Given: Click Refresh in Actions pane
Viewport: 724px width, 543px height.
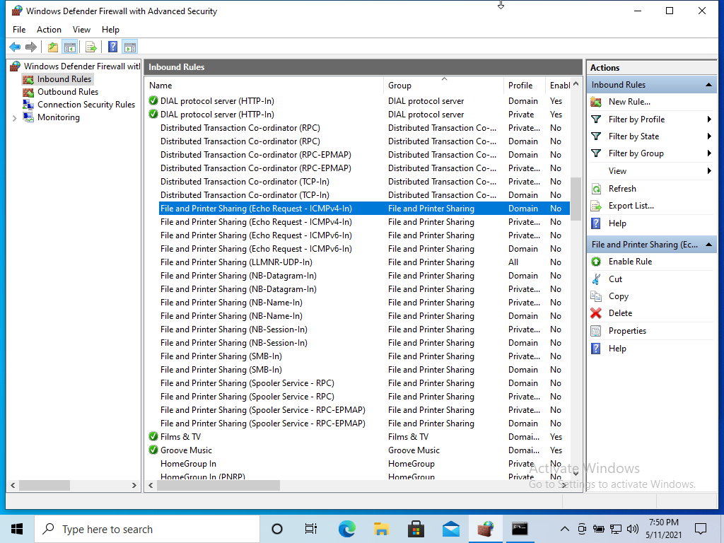Looking at the screenshot, I should click(x=622, y=189).
